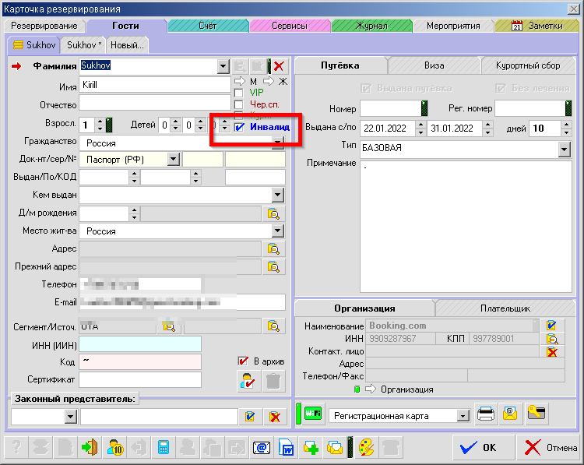Viewport: 584px width, 465px height.
Task: Open the Регистрационная карта dropdown
Action: pyautogui.click(x=463, y=416)
